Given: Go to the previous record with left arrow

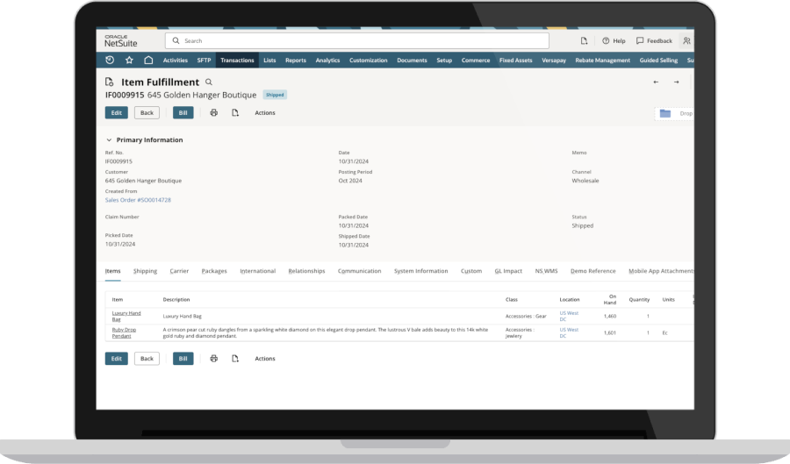Looking at the screenshot, I should [656, 82].
